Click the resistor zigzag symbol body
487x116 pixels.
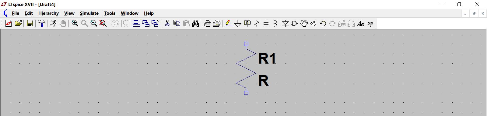click(x=246, y=68)
